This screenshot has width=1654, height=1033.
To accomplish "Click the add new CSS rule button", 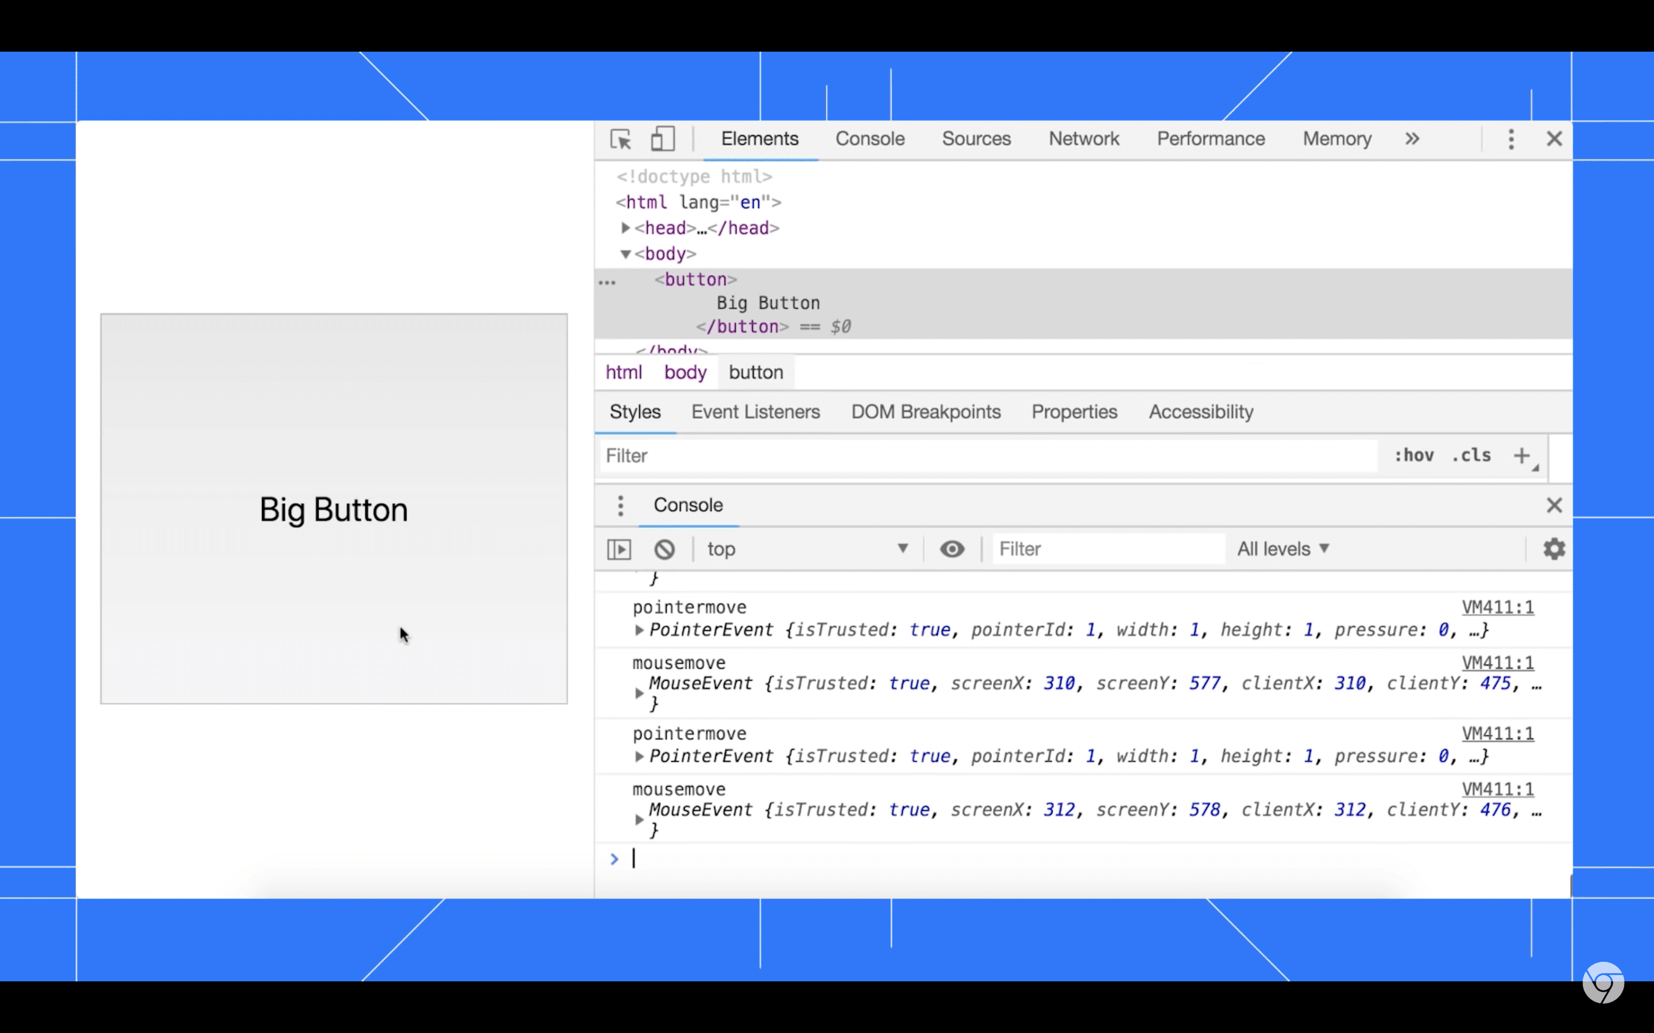I will coord(1522,455).
